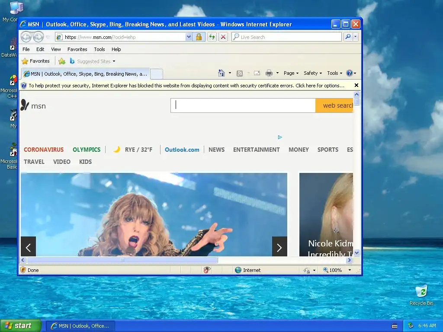
Task: Open the KIDS section link
Action: 85,162
